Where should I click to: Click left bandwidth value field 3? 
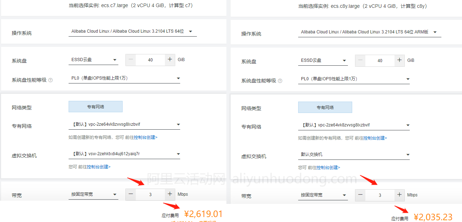150,194
